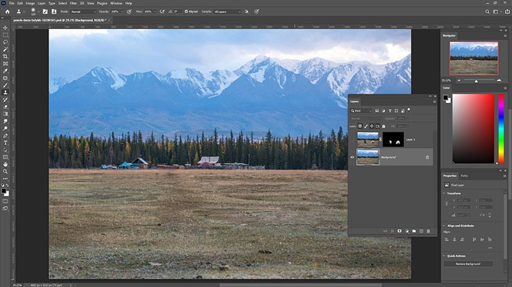Collapse the Transform section

click(x=444, y=193)
